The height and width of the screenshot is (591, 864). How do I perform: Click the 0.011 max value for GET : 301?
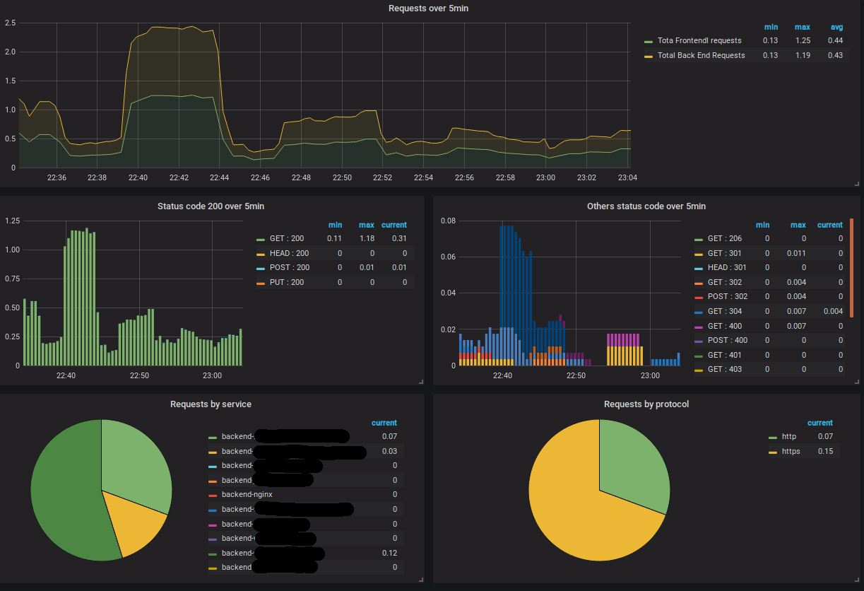coord(795,253)
